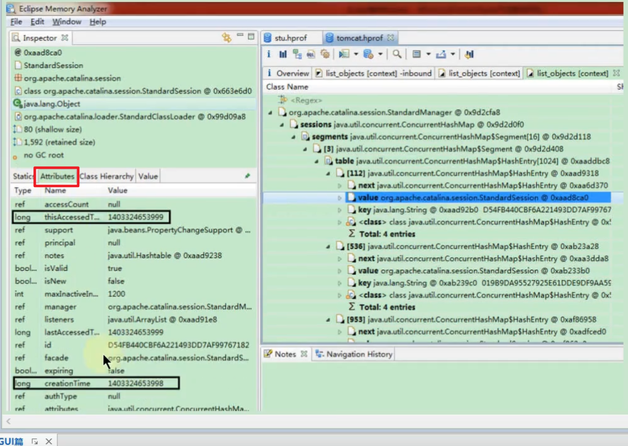
Task: Close the Inspector view tab
Action: click(64, 38)
